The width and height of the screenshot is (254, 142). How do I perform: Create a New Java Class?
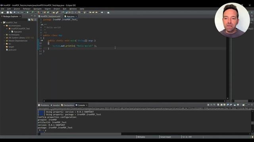point(48,12)
